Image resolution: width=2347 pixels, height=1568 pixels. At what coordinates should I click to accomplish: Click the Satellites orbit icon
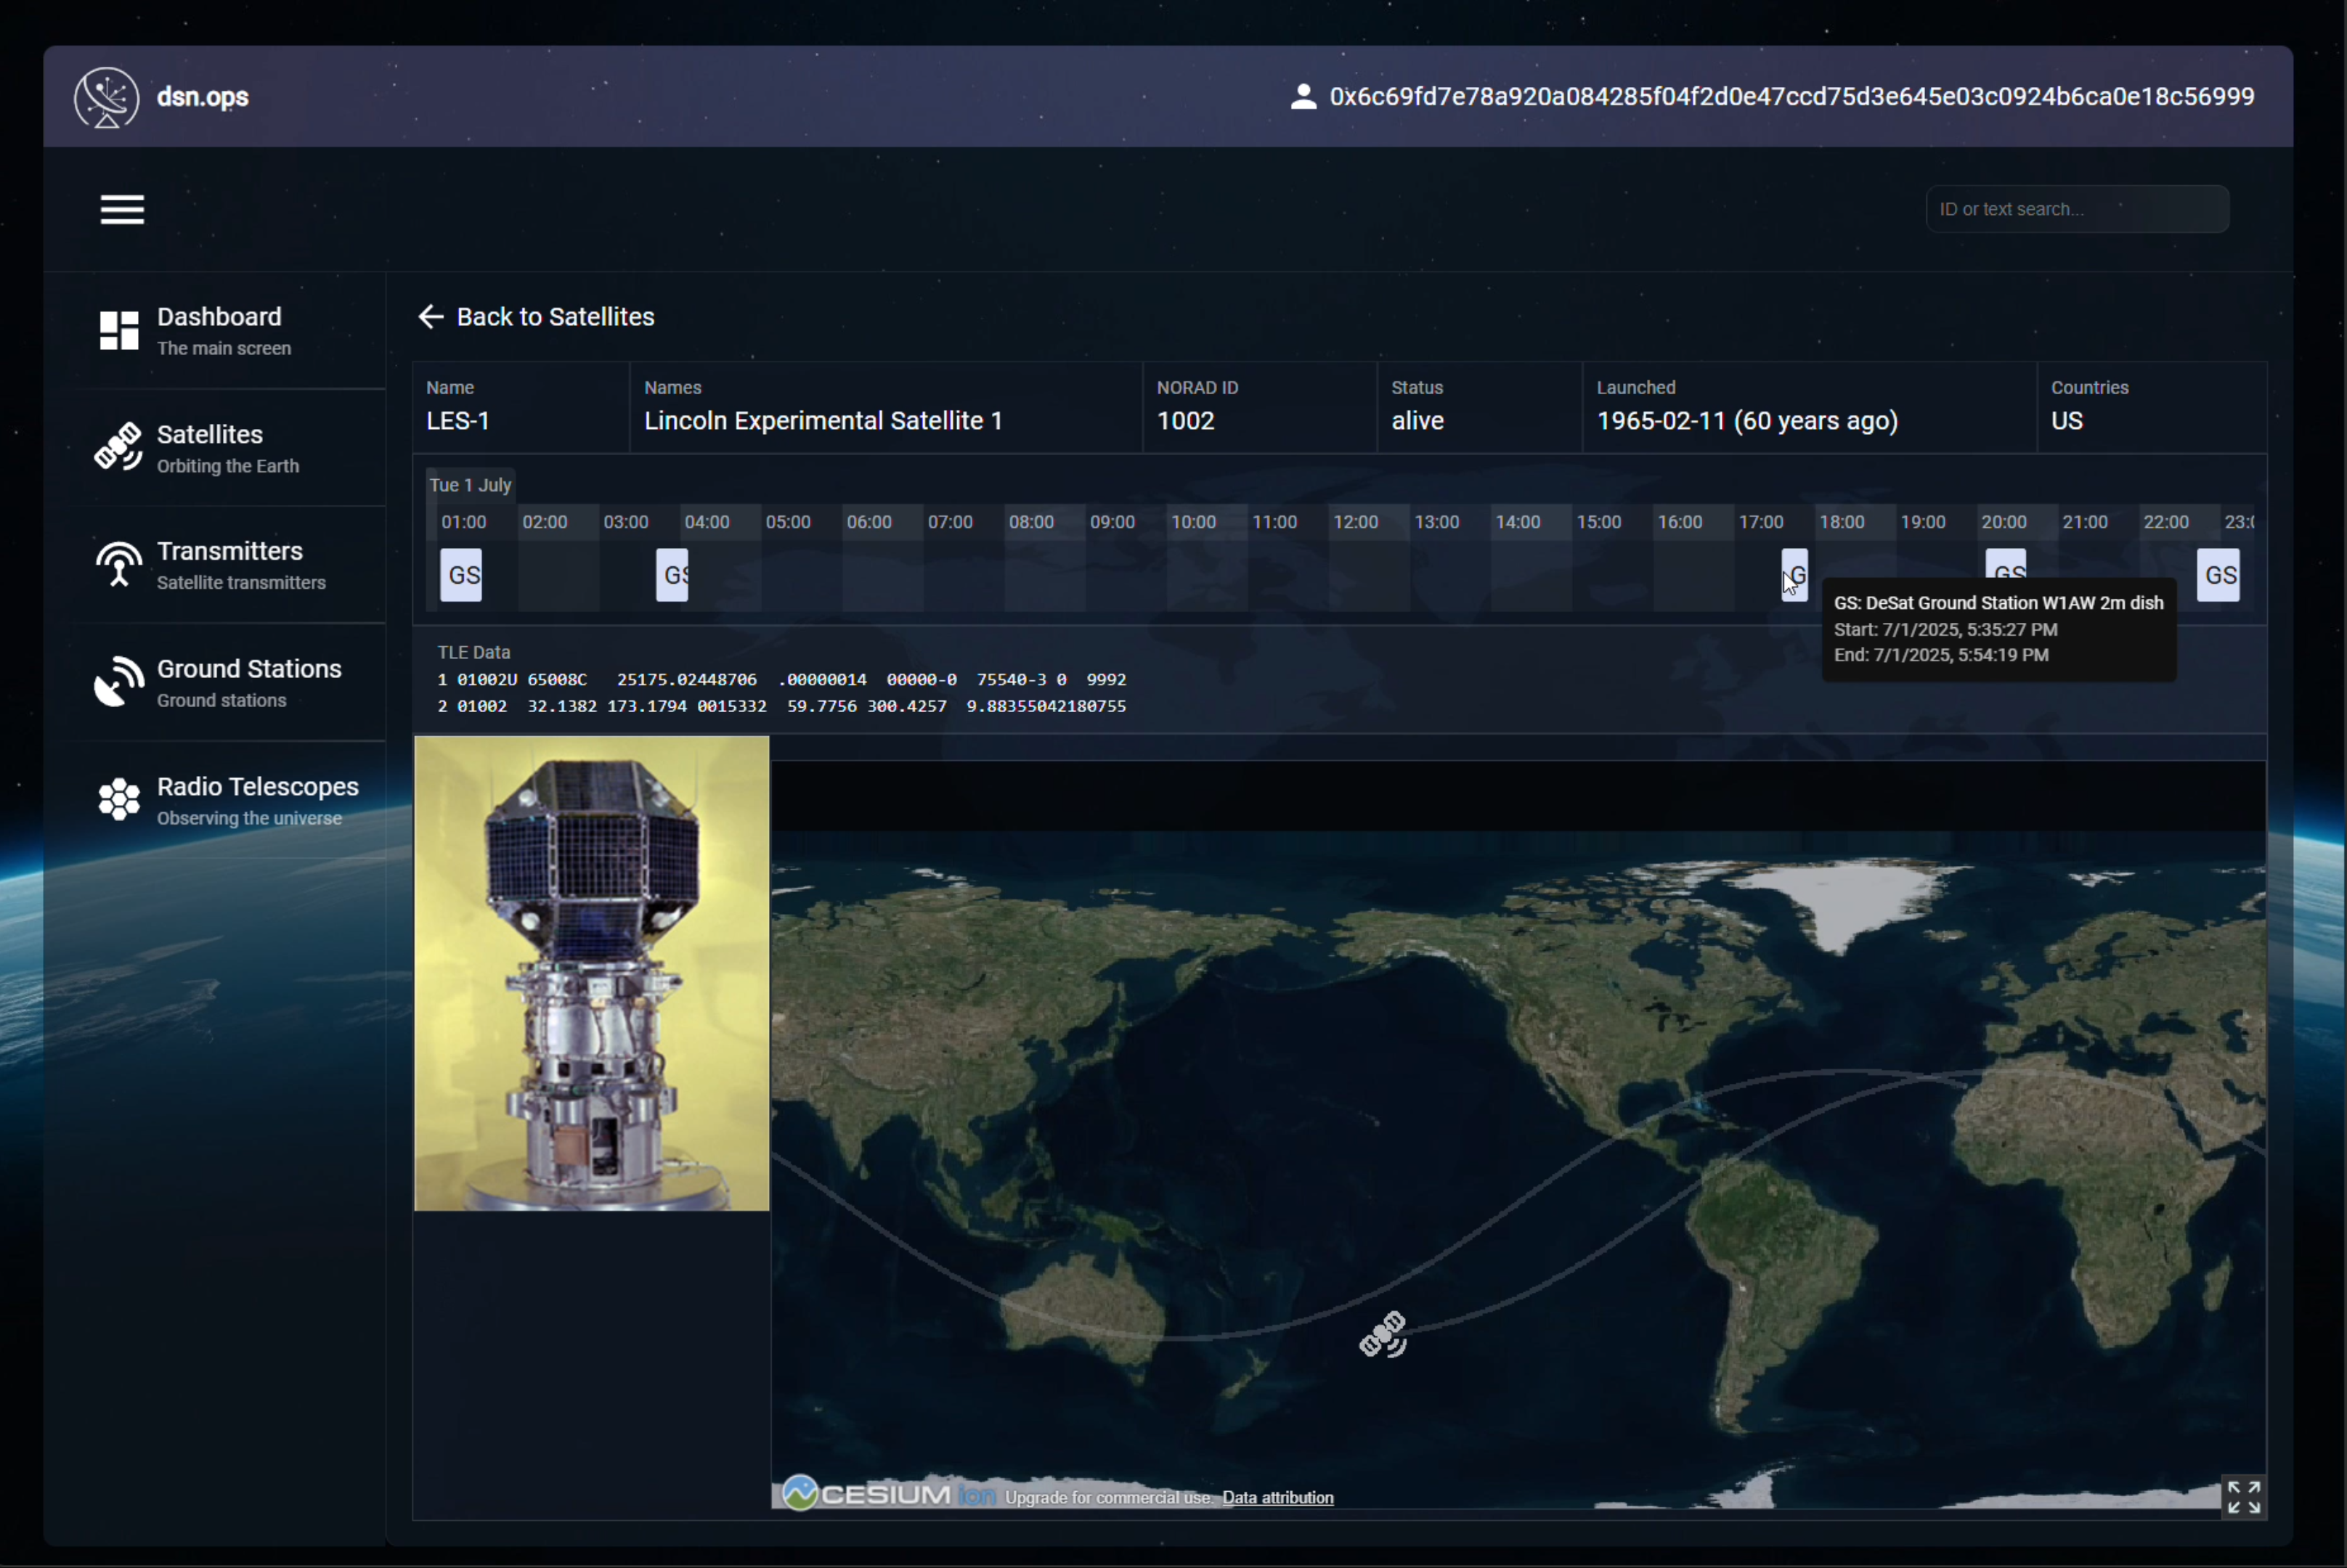pyautogui.click(x=119, y=447)
